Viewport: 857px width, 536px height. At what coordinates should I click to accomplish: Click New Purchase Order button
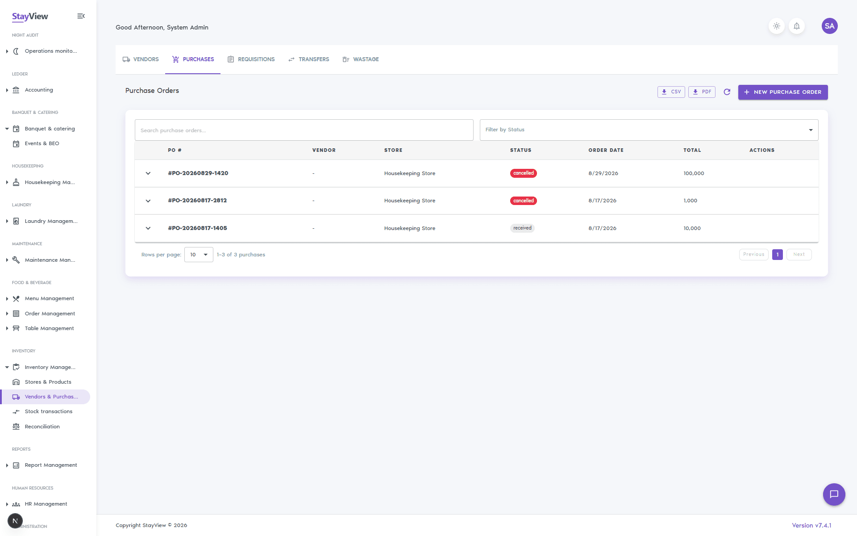783,92
